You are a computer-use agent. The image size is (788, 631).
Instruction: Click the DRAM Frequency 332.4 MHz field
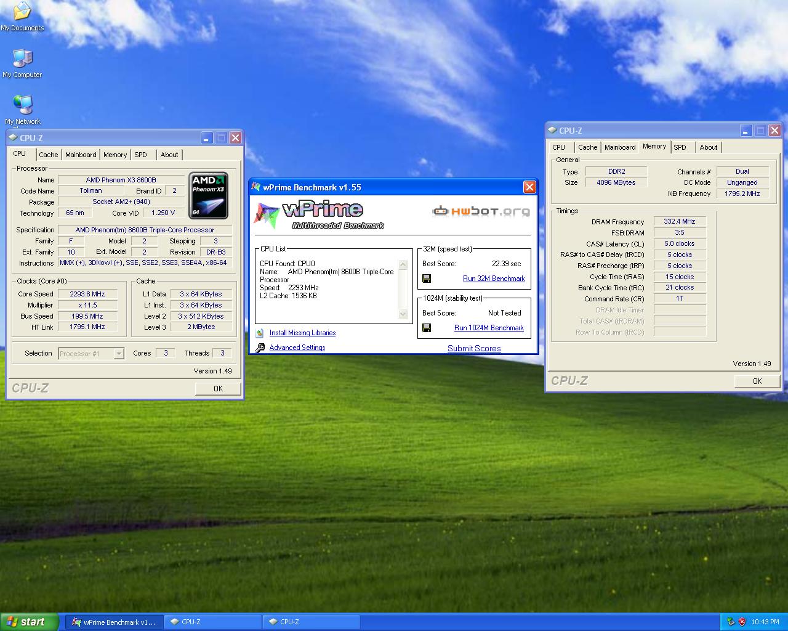click(x=680, y=221)
